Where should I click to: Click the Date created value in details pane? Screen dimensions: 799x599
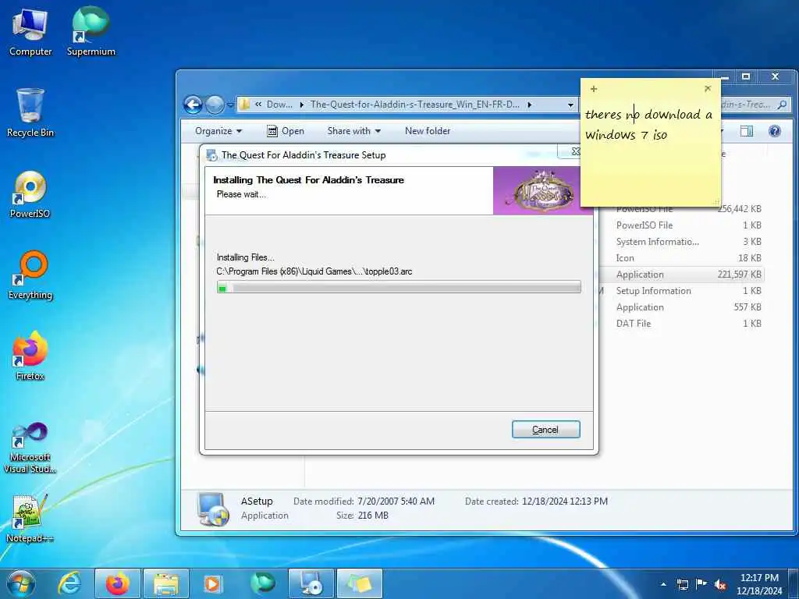pyautogui.click(x=565, y=502)
